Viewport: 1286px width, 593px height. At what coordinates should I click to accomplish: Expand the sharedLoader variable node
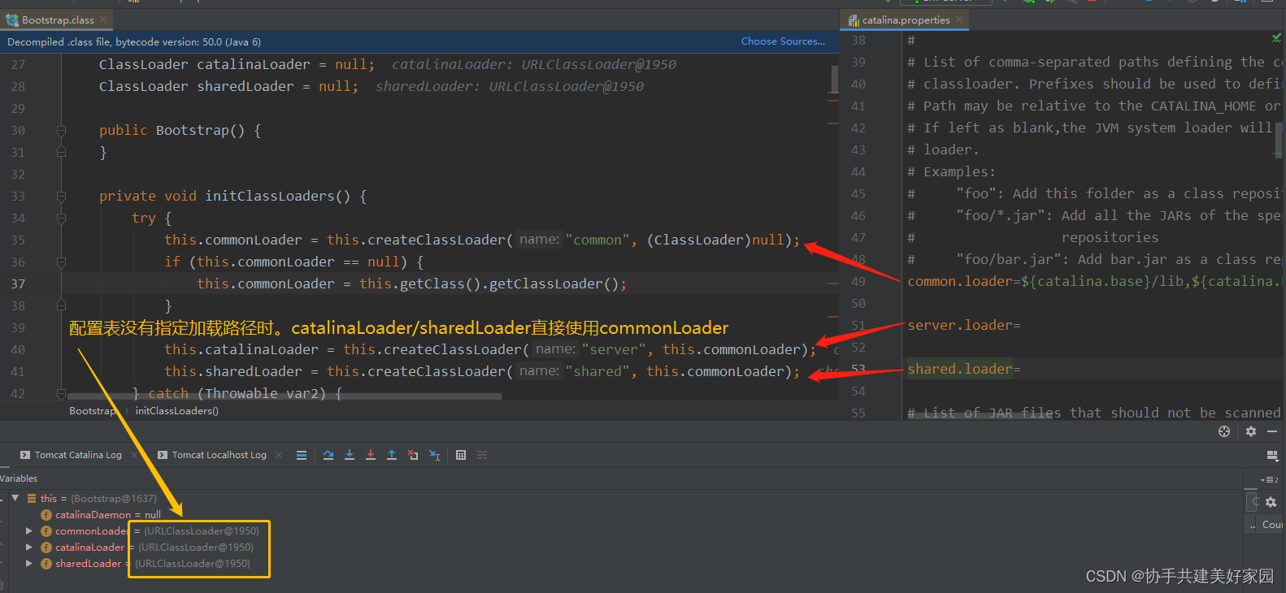(29, 563)
